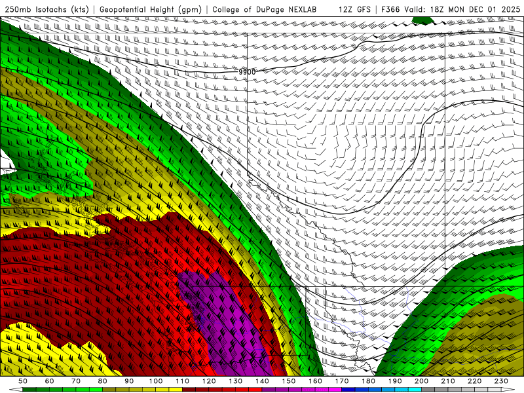Screen dimensions: 524x393
Task: Click the 'F366' forecast hour label
Action: tap(390, 9)
